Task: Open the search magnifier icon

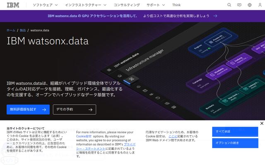Action: point(229,5)
